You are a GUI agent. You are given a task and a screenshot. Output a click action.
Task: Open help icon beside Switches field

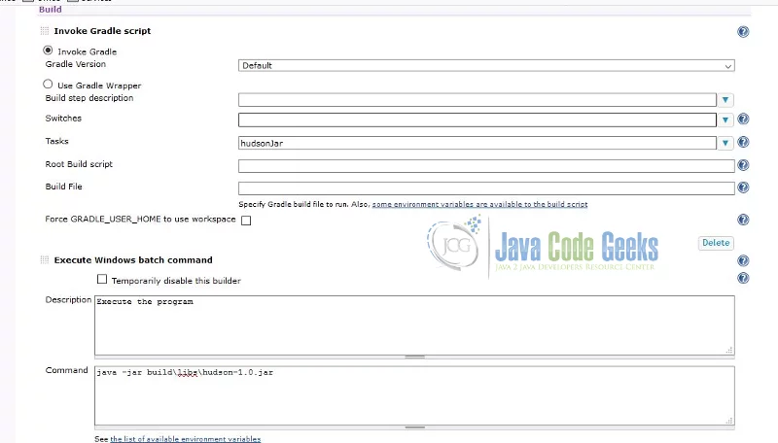(x=743, y=119)
